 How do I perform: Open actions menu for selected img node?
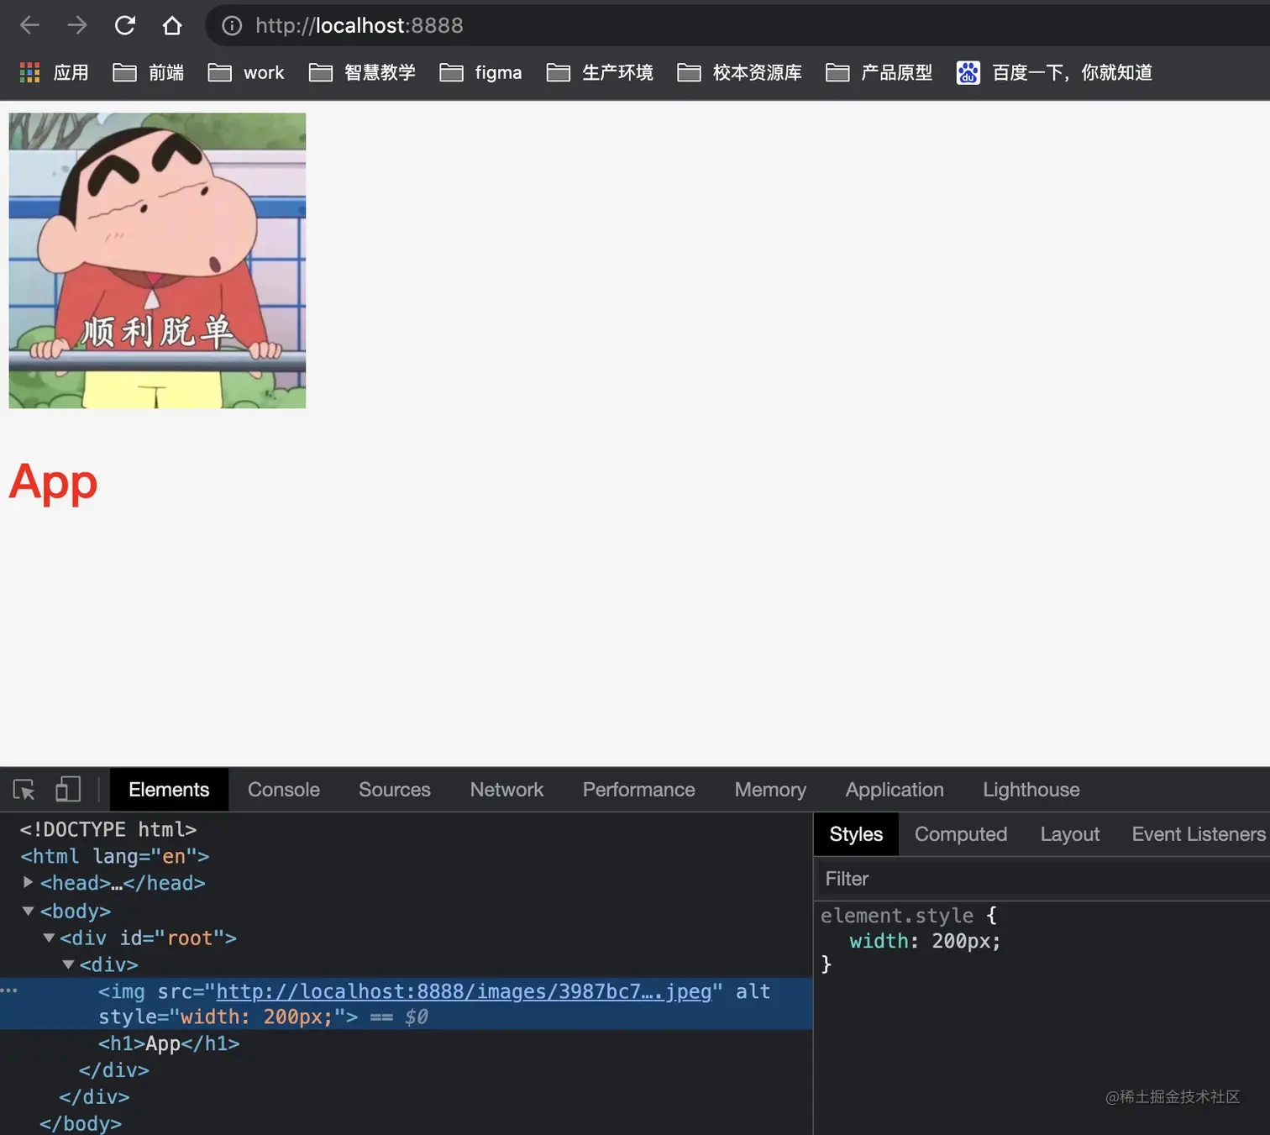click(8, 991)
